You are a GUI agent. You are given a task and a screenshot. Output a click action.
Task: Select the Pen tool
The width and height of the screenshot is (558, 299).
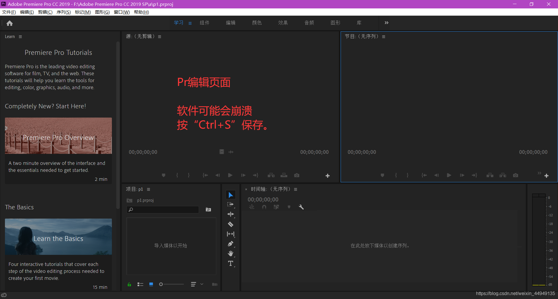[x=230, y=244]
